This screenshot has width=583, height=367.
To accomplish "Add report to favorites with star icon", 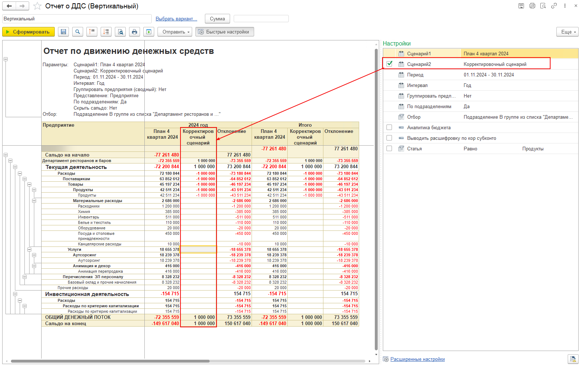I will point(37,6).
